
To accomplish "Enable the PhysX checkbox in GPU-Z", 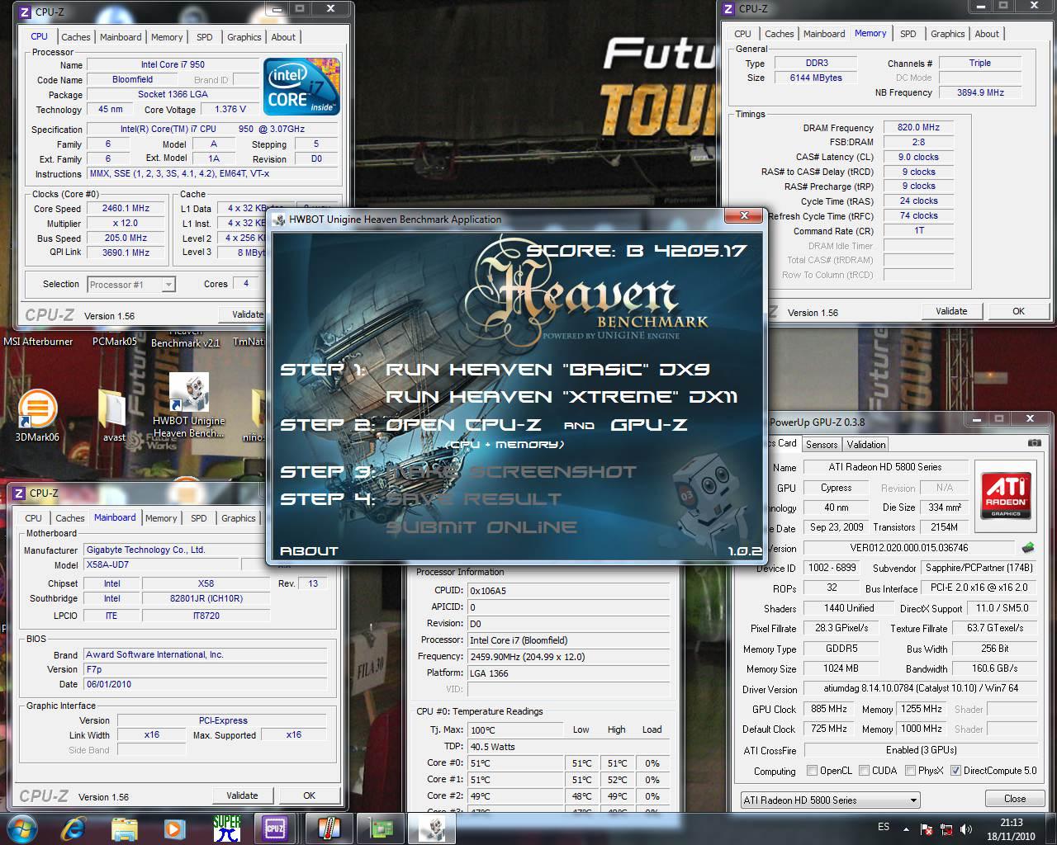I will click(910, 771).
